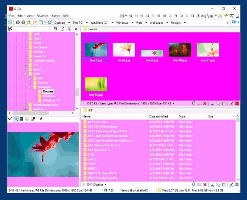Select the Windows 10 folder in the tree

(51, 100)
